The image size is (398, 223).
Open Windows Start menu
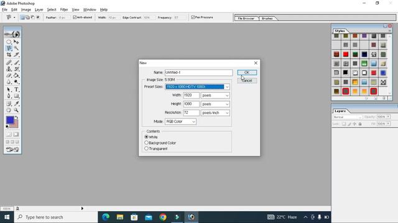pyautogui.click(x=7, y=217)
